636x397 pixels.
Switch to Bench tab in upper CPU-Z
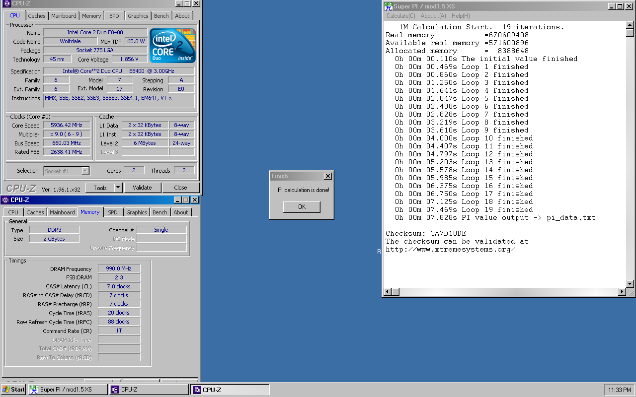click(161, 16)
